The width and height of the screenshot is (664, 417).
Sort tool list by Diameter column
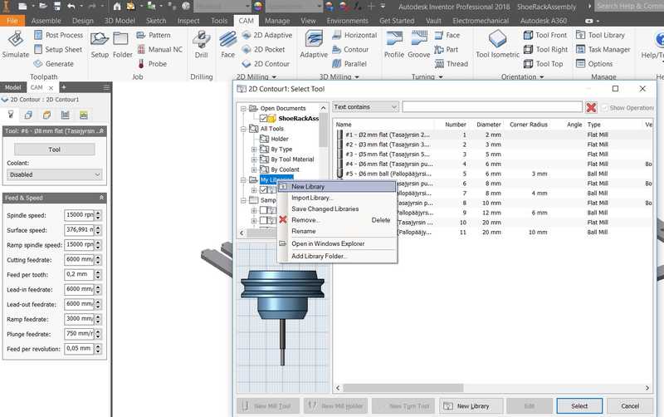pos(488,125)
